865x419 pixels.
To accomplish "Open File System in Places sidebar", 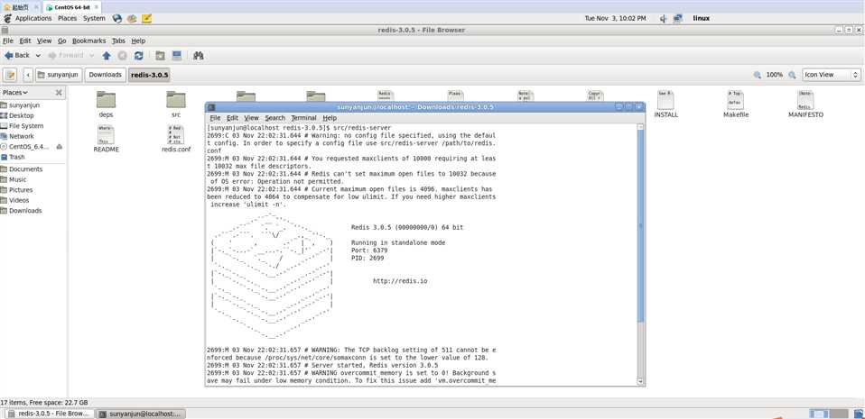I will pos(26,126).
